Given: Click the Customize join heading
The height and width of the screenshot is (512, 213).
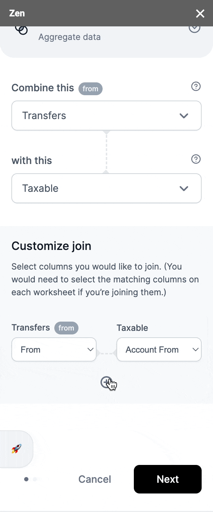Looking at the screenshot, I should point(51,246).
